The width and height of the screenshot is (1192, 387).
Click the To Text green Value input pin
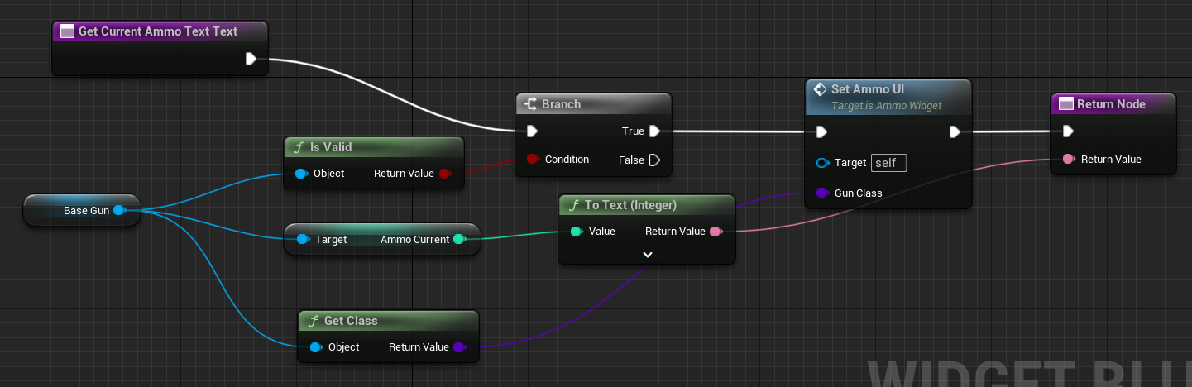click(576, 232)
